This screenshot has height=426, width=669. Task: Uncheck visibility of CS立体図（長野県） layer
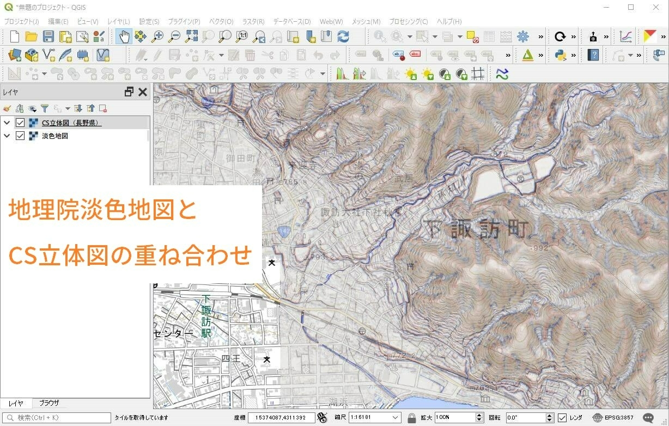20,123
